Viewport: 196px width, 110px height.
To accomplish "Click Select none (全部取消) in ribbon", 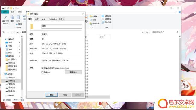I will tap(106, 19).
